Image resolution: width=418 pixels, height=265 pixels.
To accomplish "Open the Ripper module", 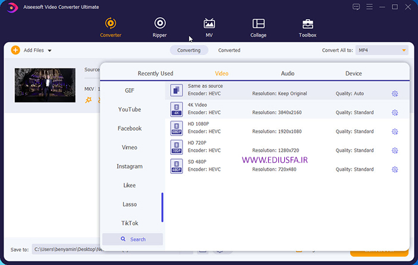I will (159, 27).
